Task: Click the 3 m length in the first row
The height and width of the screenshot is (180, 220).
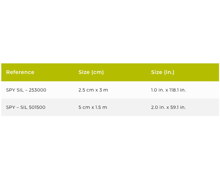Action: click(x=104, y=90)
